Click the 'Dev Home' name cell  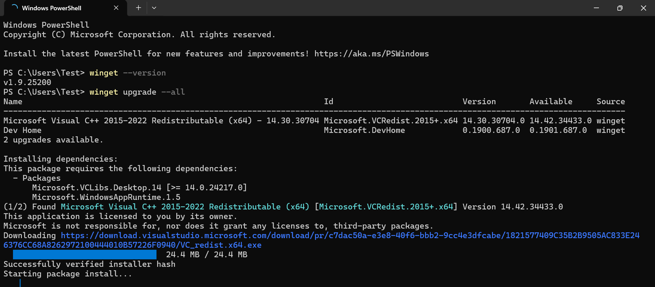23,130
